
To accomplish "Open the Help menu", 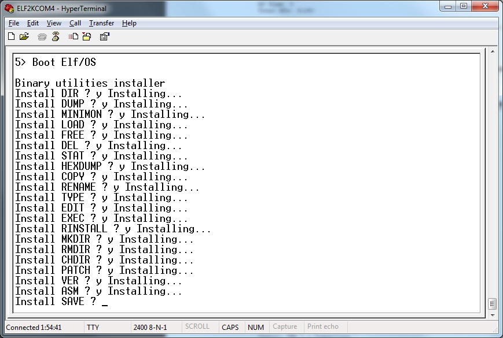I will [x=129, y=23].
